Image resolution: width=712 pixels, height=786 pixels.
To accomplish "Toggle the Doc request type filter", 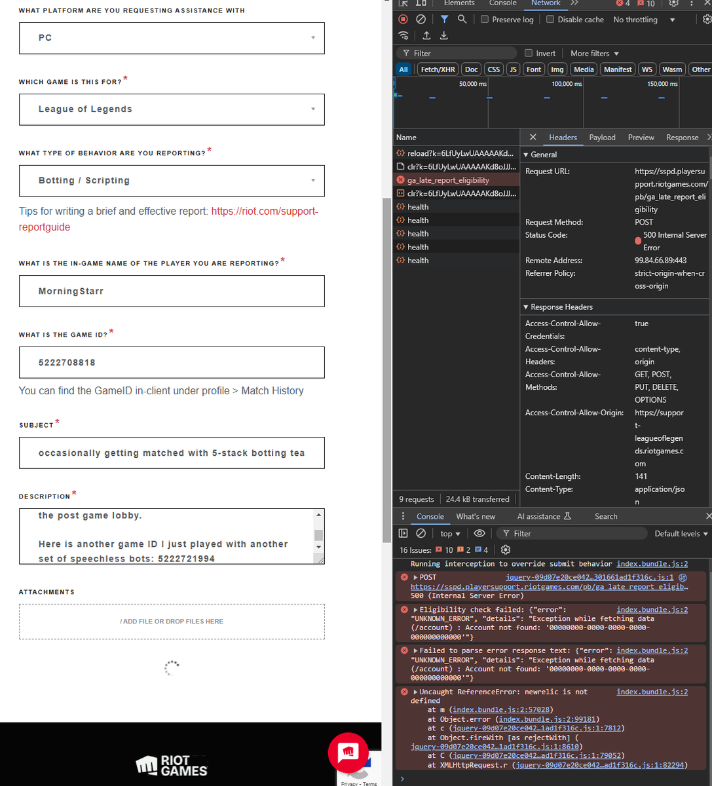I will 472,69.
